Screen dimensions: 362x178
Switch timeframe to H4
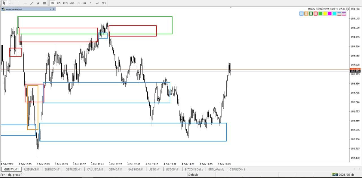[84, 3]
